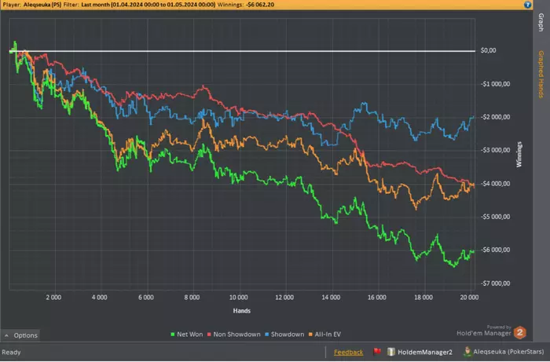Click the red flag icon in status bar

(x=377, y=352)
